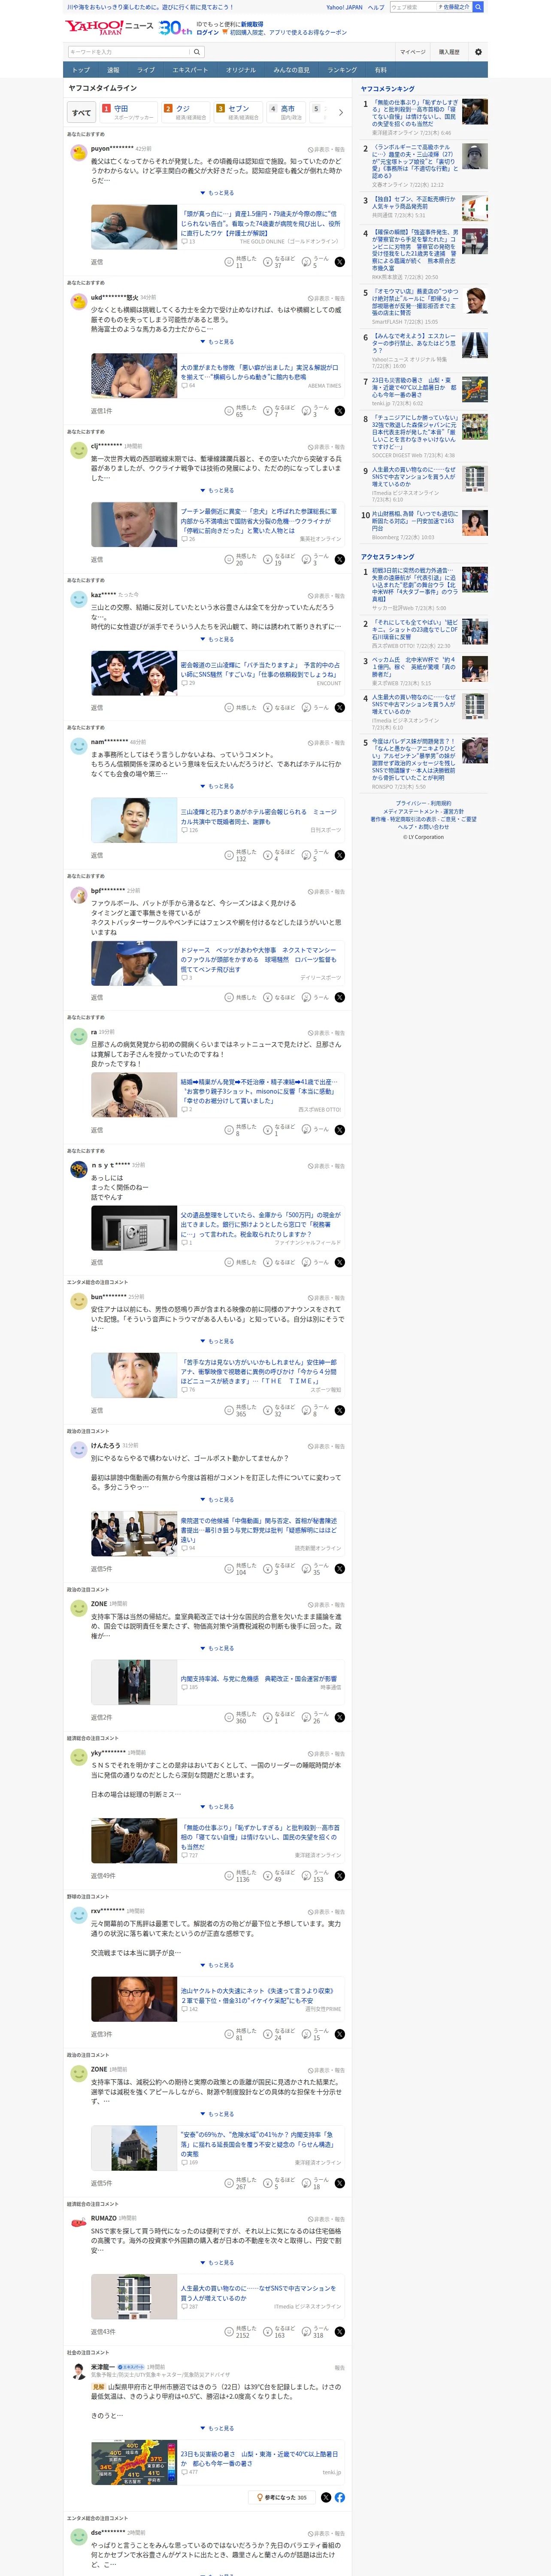Share puyon's comment on X
Screen dimensions: 551x2576
point(340,262)
